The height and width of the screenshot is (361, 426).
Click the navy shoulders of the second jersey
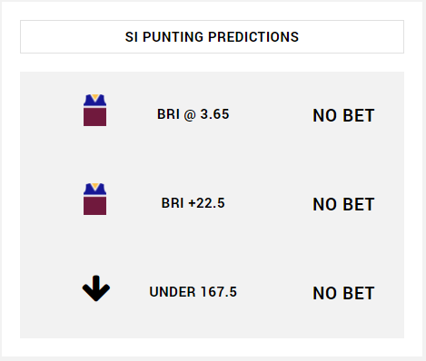94,190
